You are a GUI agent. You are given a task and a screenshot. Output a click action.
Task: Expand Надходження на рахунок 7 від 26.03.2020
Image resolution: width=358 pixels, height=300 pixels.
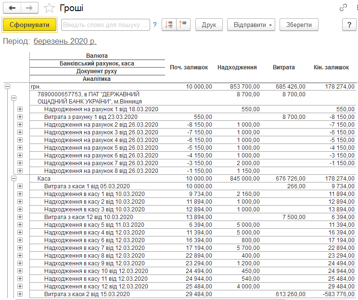click(x=20, y=163)
